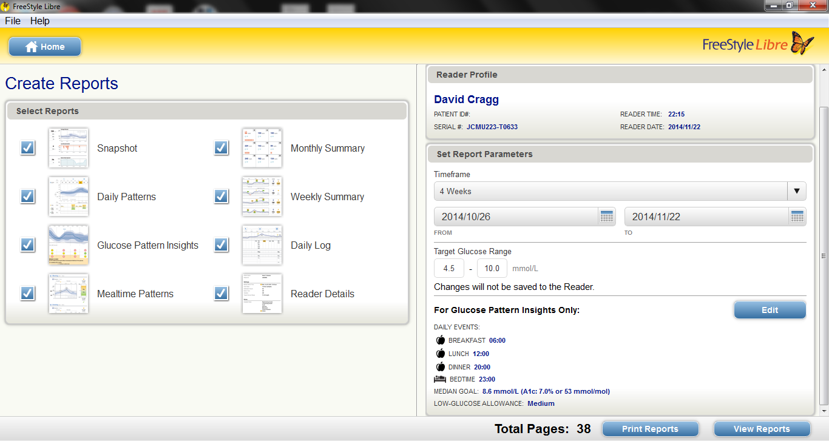Click the house icon in Home button
The height and width of the screenshot is (441, 829).
[x=32, y=47]
